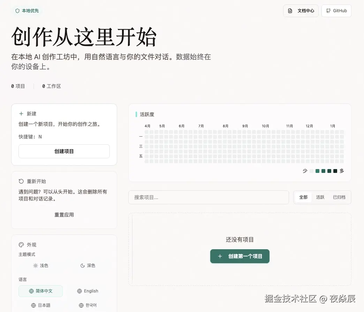
Task: Click the 0 工作区 counter
Action: (52, 86)
